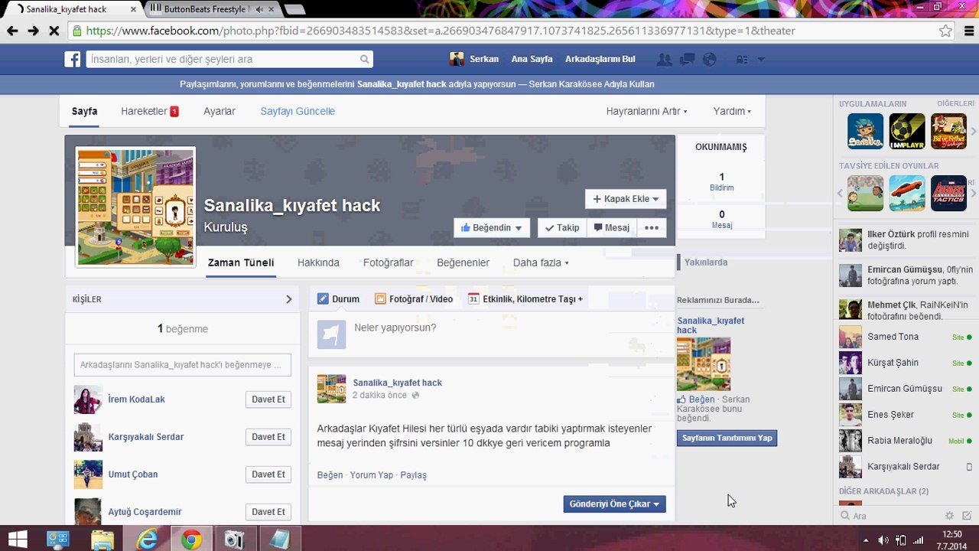Open the notifications globe icon
The height and width of the screenshot is (551, 979).
coord(709,59)
